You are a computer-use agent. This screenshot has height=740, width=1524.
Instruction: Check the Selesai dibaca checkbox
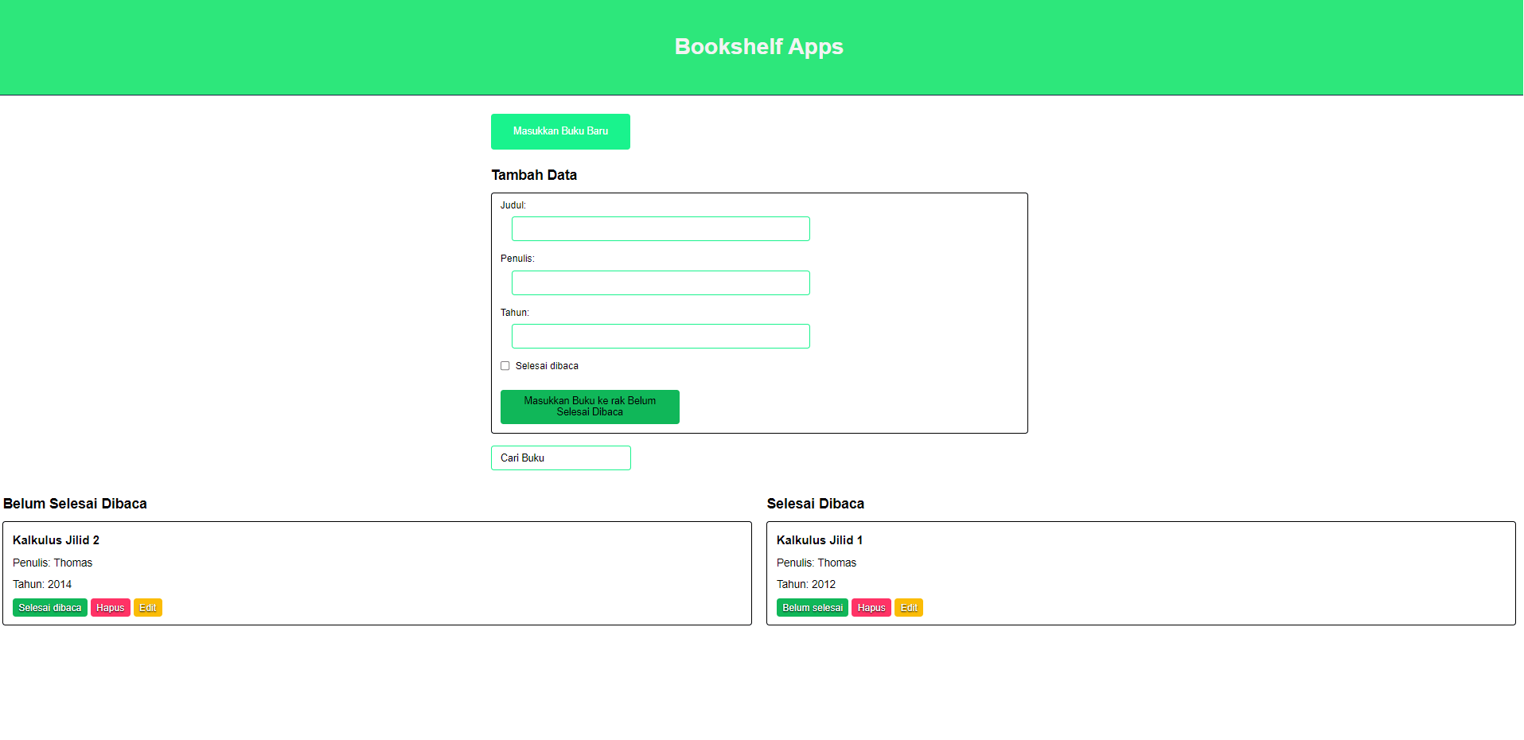click(505, 365)
